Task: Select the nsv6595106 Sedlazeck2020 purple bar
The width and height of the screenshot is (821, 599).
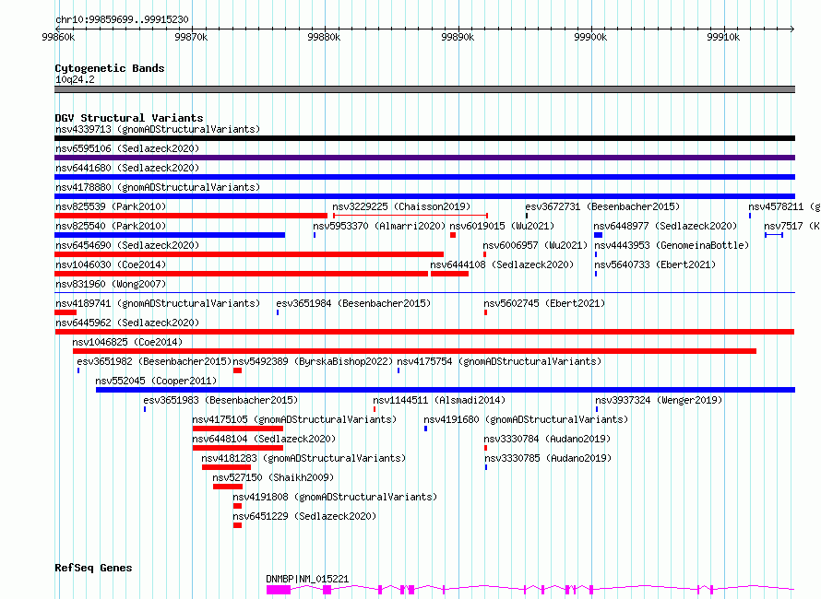Action: tap(424, 158)
